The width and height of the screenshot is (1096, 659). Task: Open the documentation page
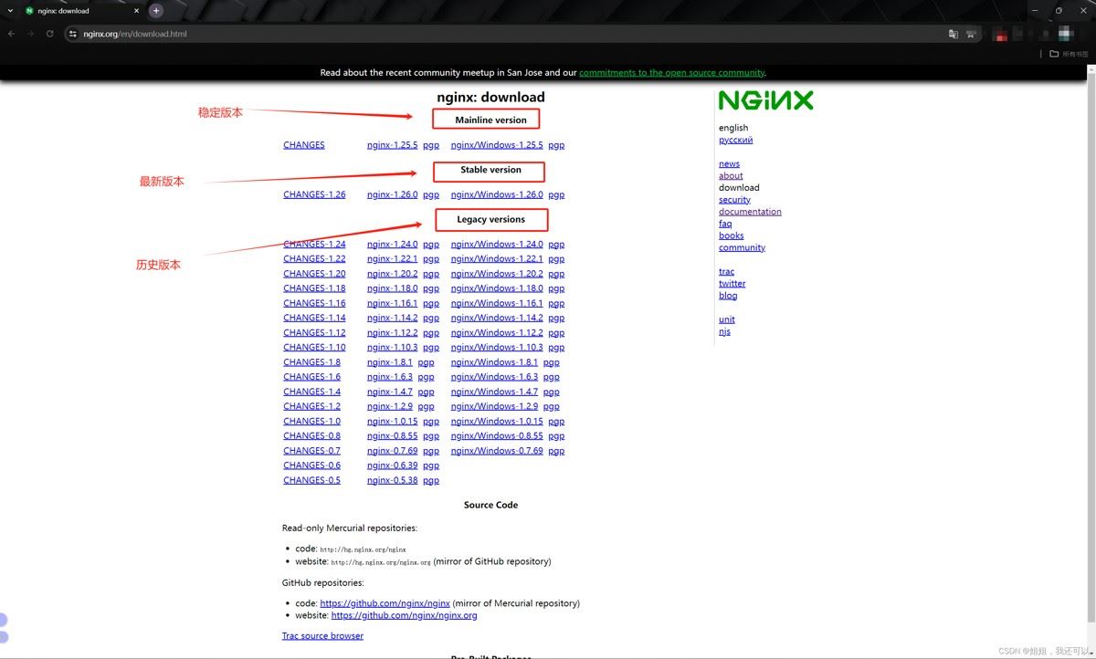click(x=750, y=212)
